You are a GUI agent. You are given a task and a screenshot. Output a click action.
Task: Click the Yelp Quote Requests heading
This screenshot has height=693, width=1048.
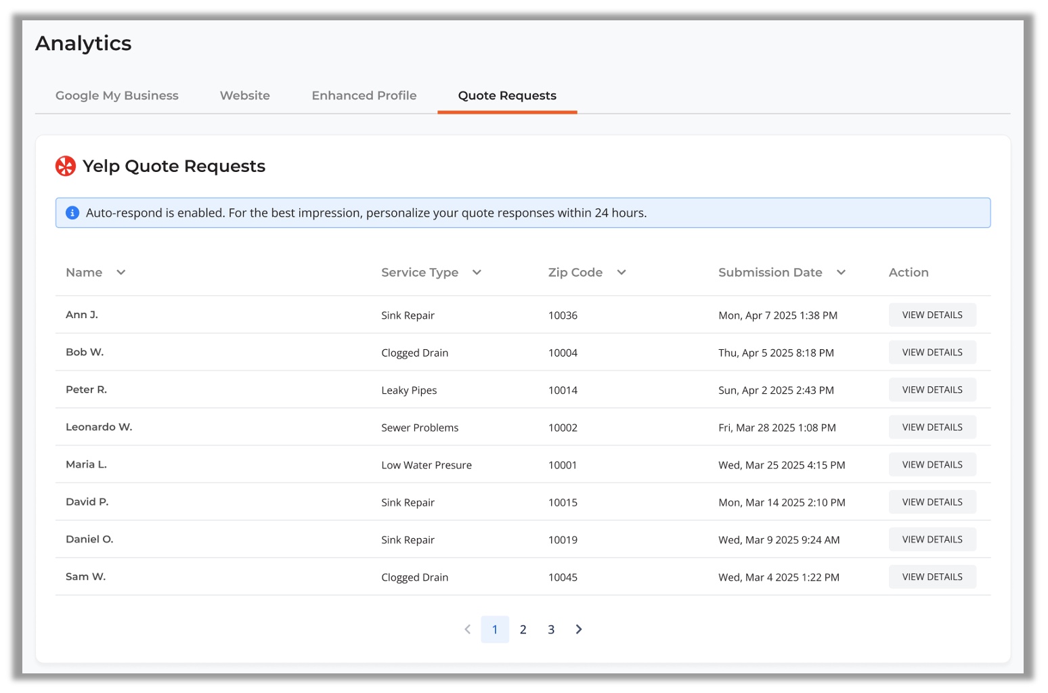click(x=174, y=166)
